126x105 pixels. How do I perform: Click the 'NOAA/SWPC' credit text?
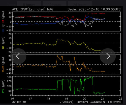point(83,102)
